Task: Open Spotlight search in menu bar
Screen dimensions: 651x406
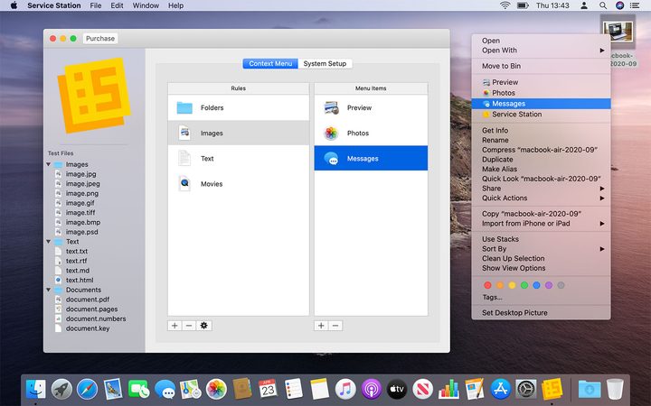Action: (x=603, y=5)
